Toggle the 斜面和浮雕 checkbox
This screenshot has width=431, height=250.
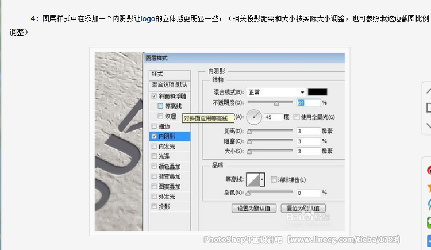click(154, 96)
